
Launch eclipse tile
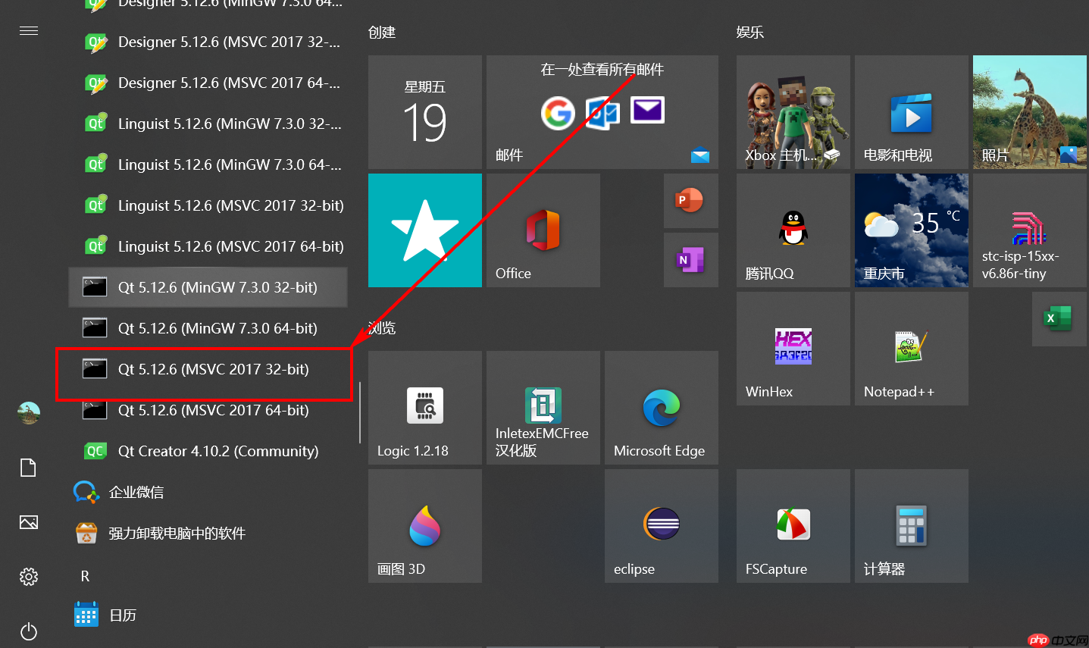(x=662, y=526)
